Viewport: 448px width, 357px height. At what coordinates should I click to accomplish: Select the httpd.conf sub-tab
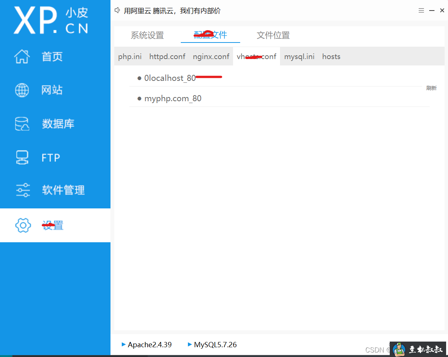[x=167, y=56]
